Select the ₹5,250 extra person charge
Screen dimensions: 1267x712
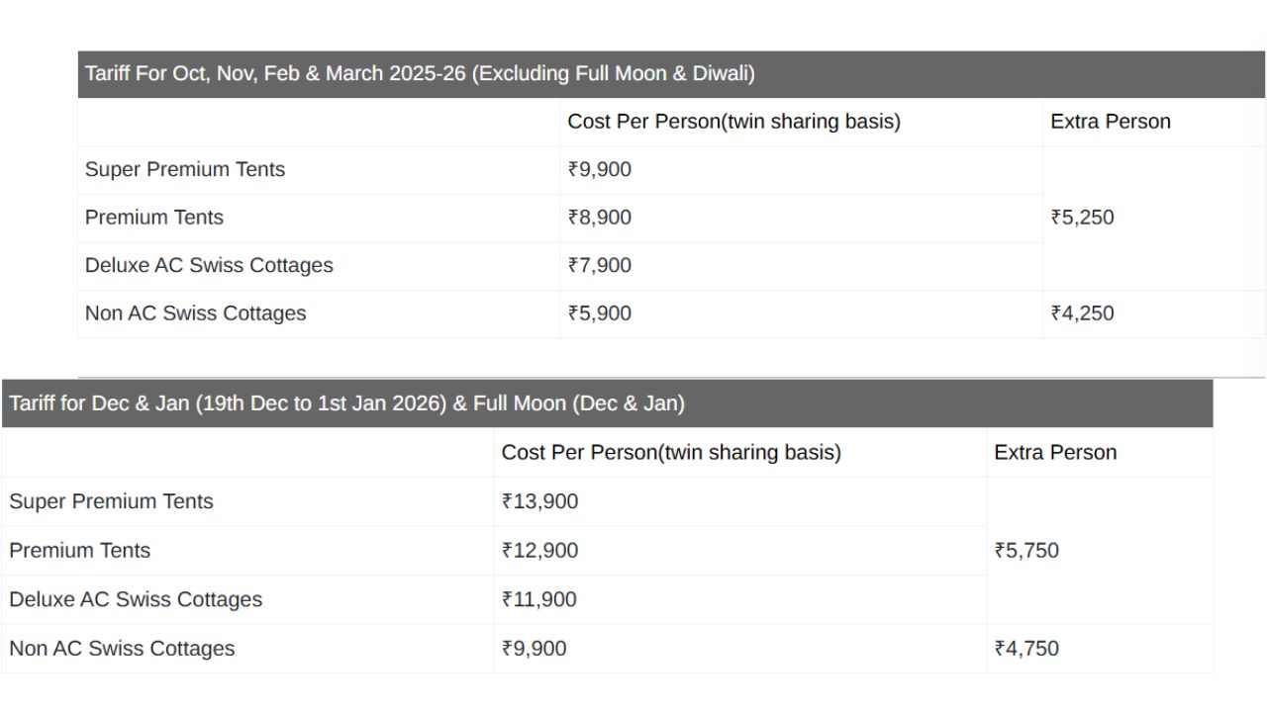pyautogui.click(x=1082, y=218)
